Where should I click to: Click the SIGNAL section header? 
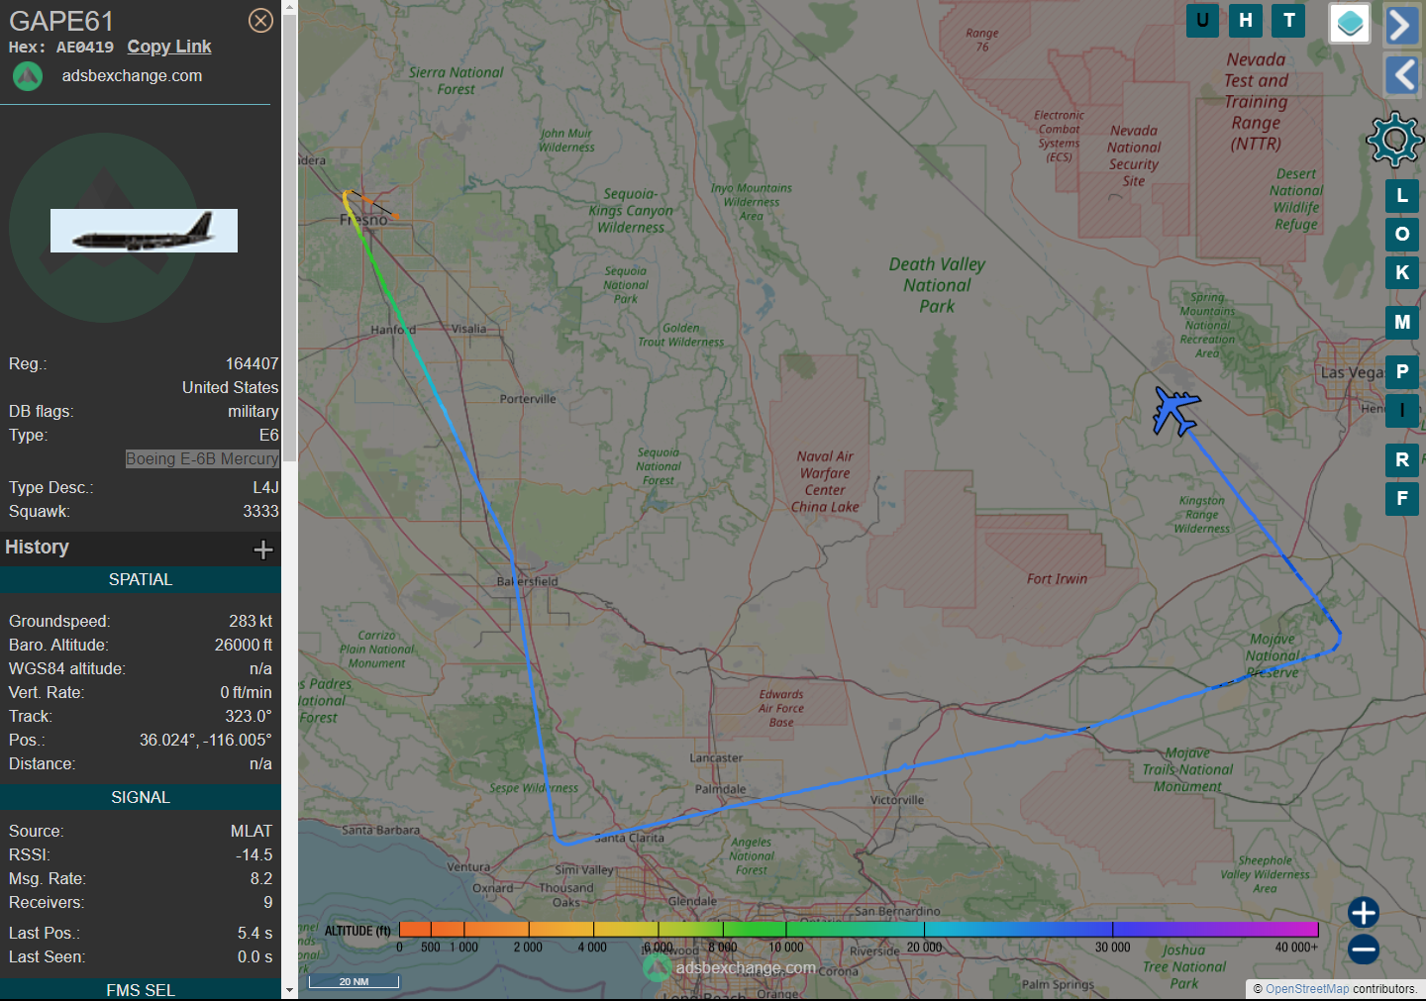[x=141, y=797]
